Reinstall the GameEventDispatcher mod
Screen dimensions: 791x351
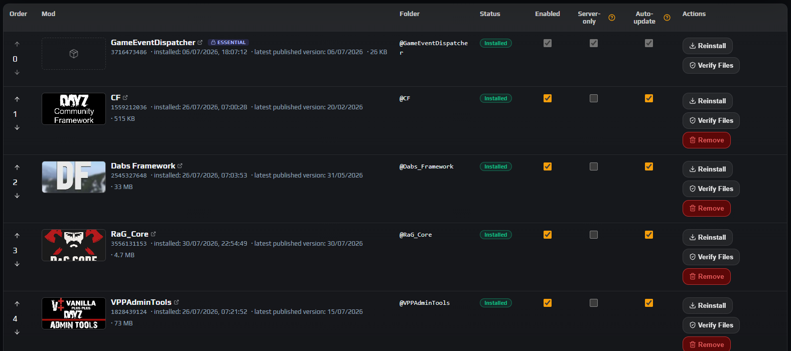(x=708, y=46)
